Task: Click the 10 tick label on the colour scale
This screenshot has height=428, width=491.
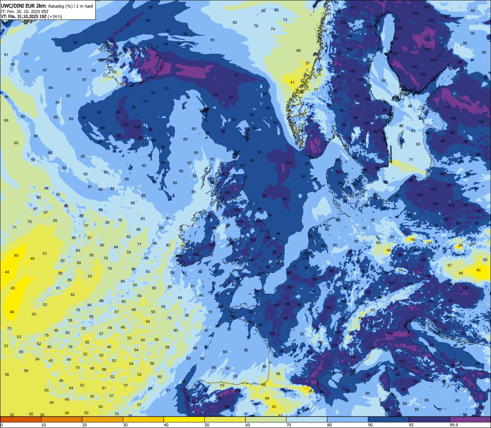Action: point(43,425)
